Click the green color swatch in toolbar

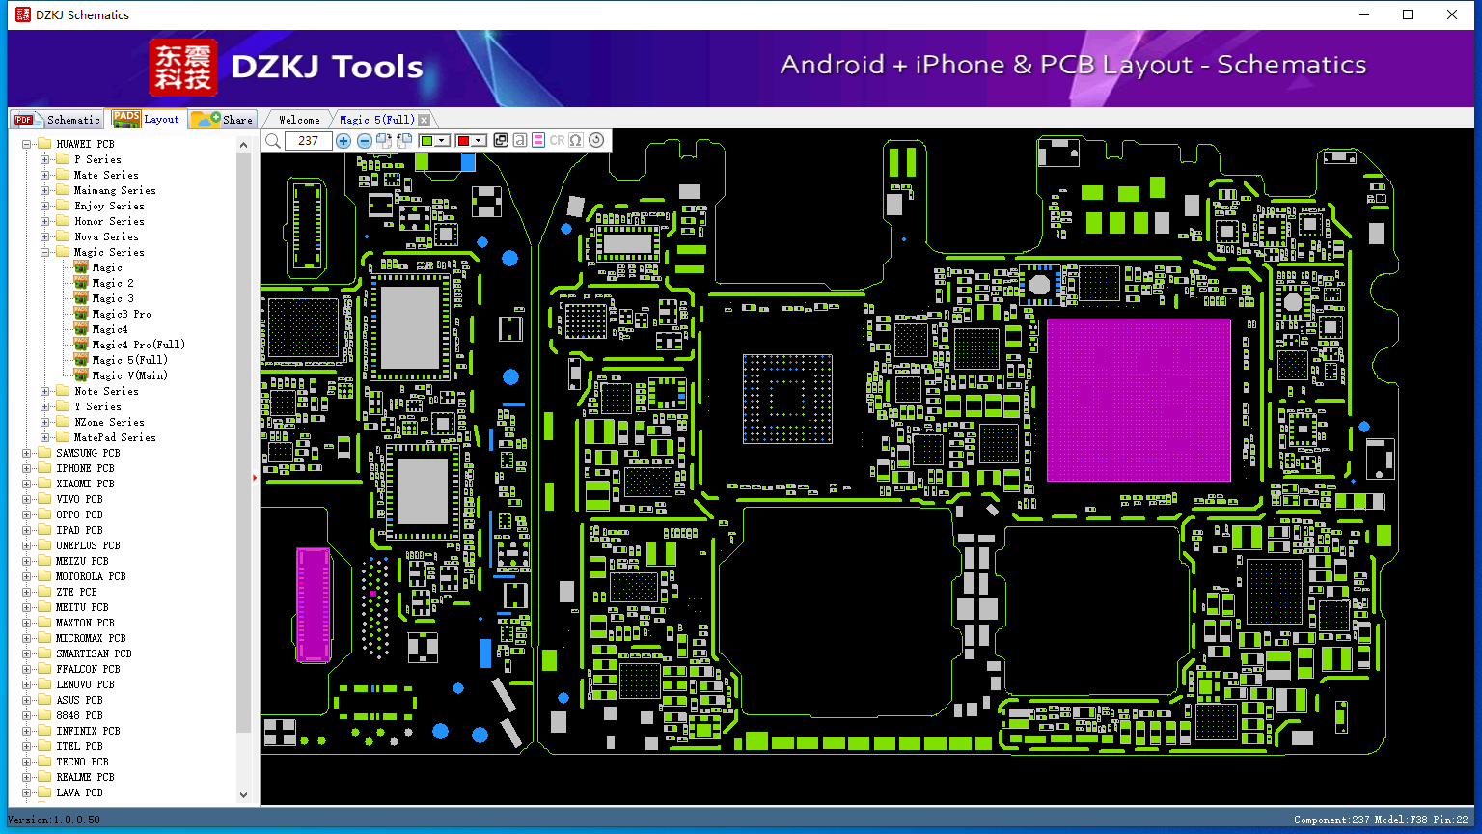click(x=426, y=141)
